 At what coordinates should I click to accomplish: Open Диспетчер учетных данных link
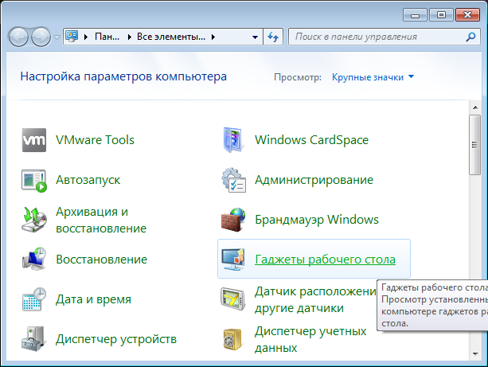point(310,339)
